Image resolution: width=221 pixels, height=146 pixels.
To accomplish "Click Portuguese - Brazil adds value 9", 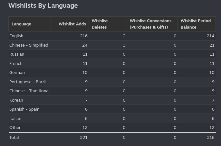I will coord(86,82).
